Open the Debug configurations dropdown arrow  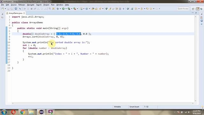[60, 9]
